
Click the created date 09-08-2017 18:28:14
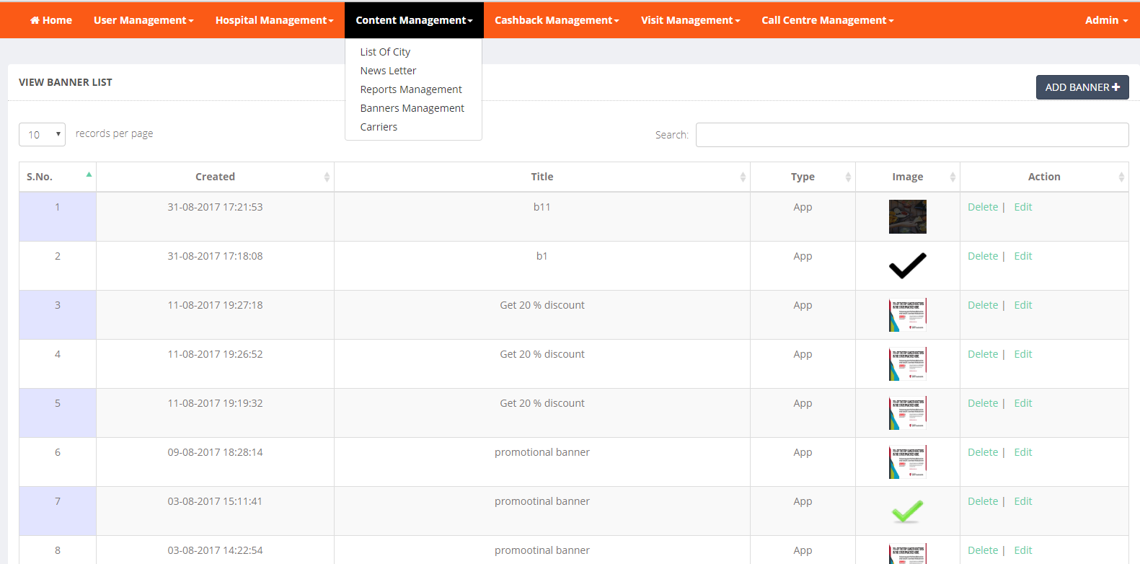(215, 452)
